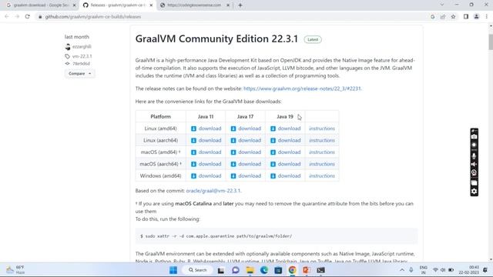Download macOS (amd64) Java 11 build
The height and width of the screenshot is (277, 493).
(x=206, y=152)
